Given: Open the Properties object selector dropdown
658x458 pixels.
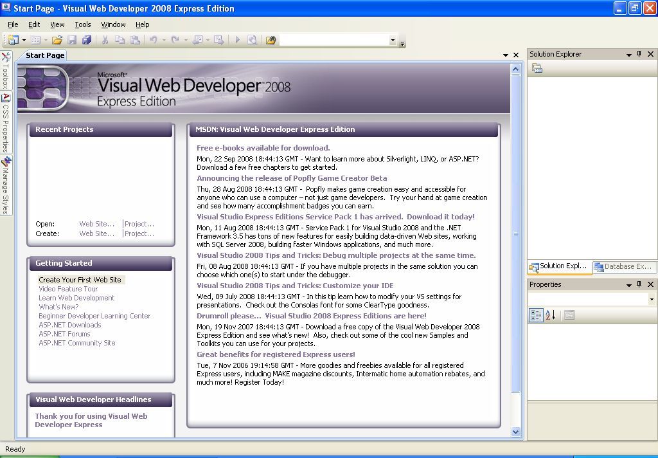Looking at the screenshot, I should (x=651, y=300).
